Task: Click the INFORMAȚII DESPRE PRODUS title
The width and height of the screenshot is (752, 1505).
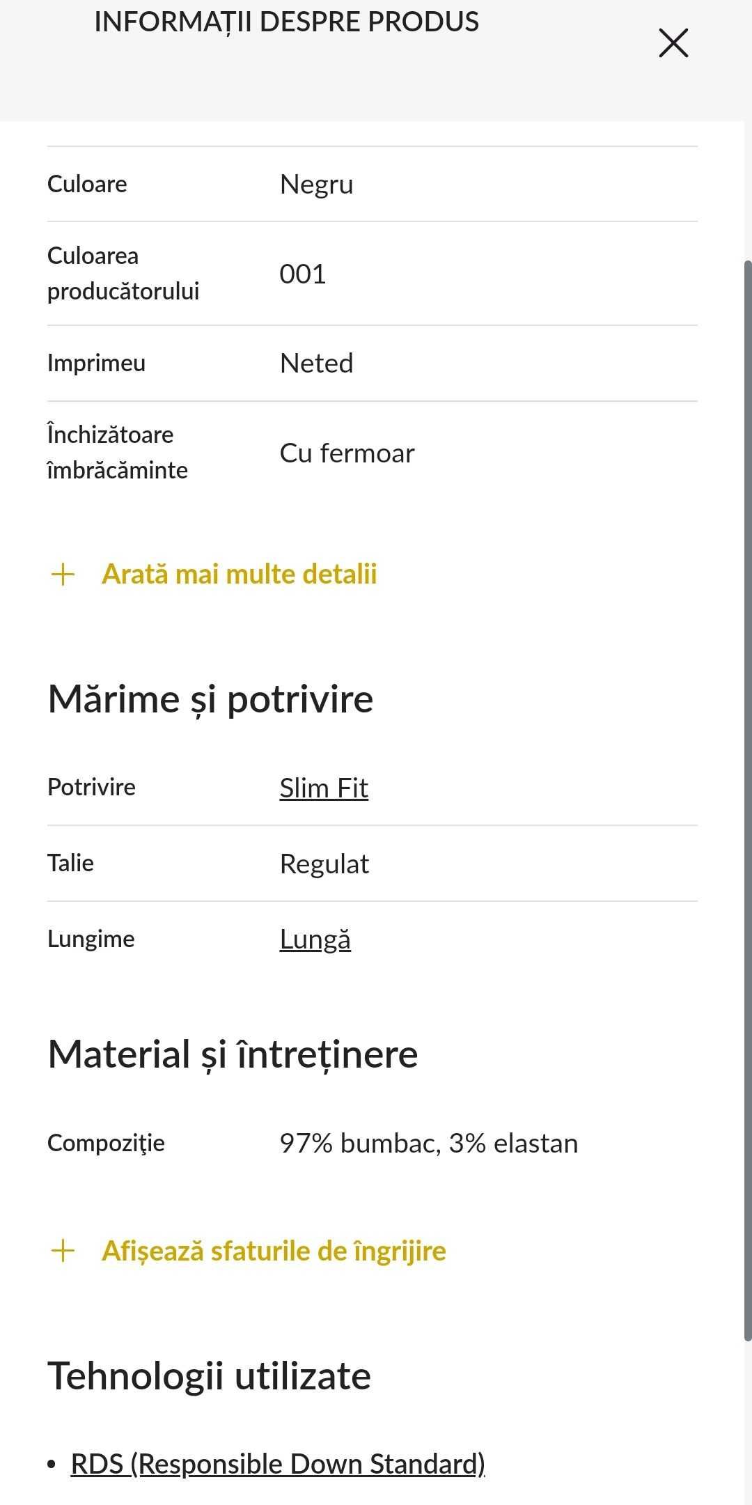Action: [x=286, y=22]
